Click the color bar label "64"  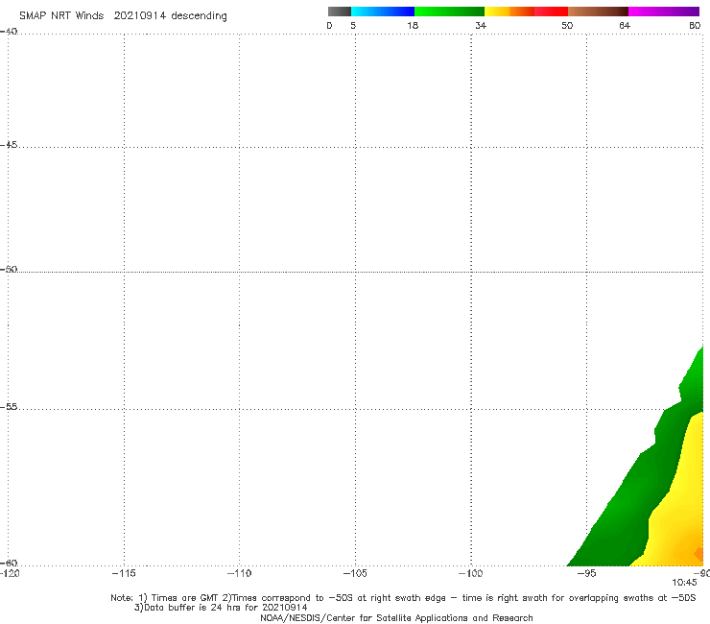pyautogui.click(x=625, y=25)
